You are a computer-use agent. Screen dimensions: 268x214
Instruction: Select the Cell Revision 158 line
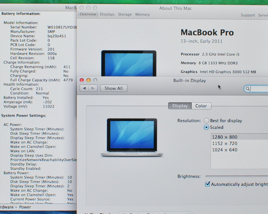coord(33,58)
